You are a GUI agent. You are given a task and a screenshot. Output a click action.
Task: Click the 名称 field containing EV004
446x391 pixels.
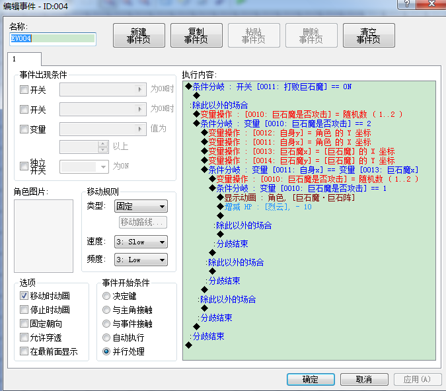53,39
